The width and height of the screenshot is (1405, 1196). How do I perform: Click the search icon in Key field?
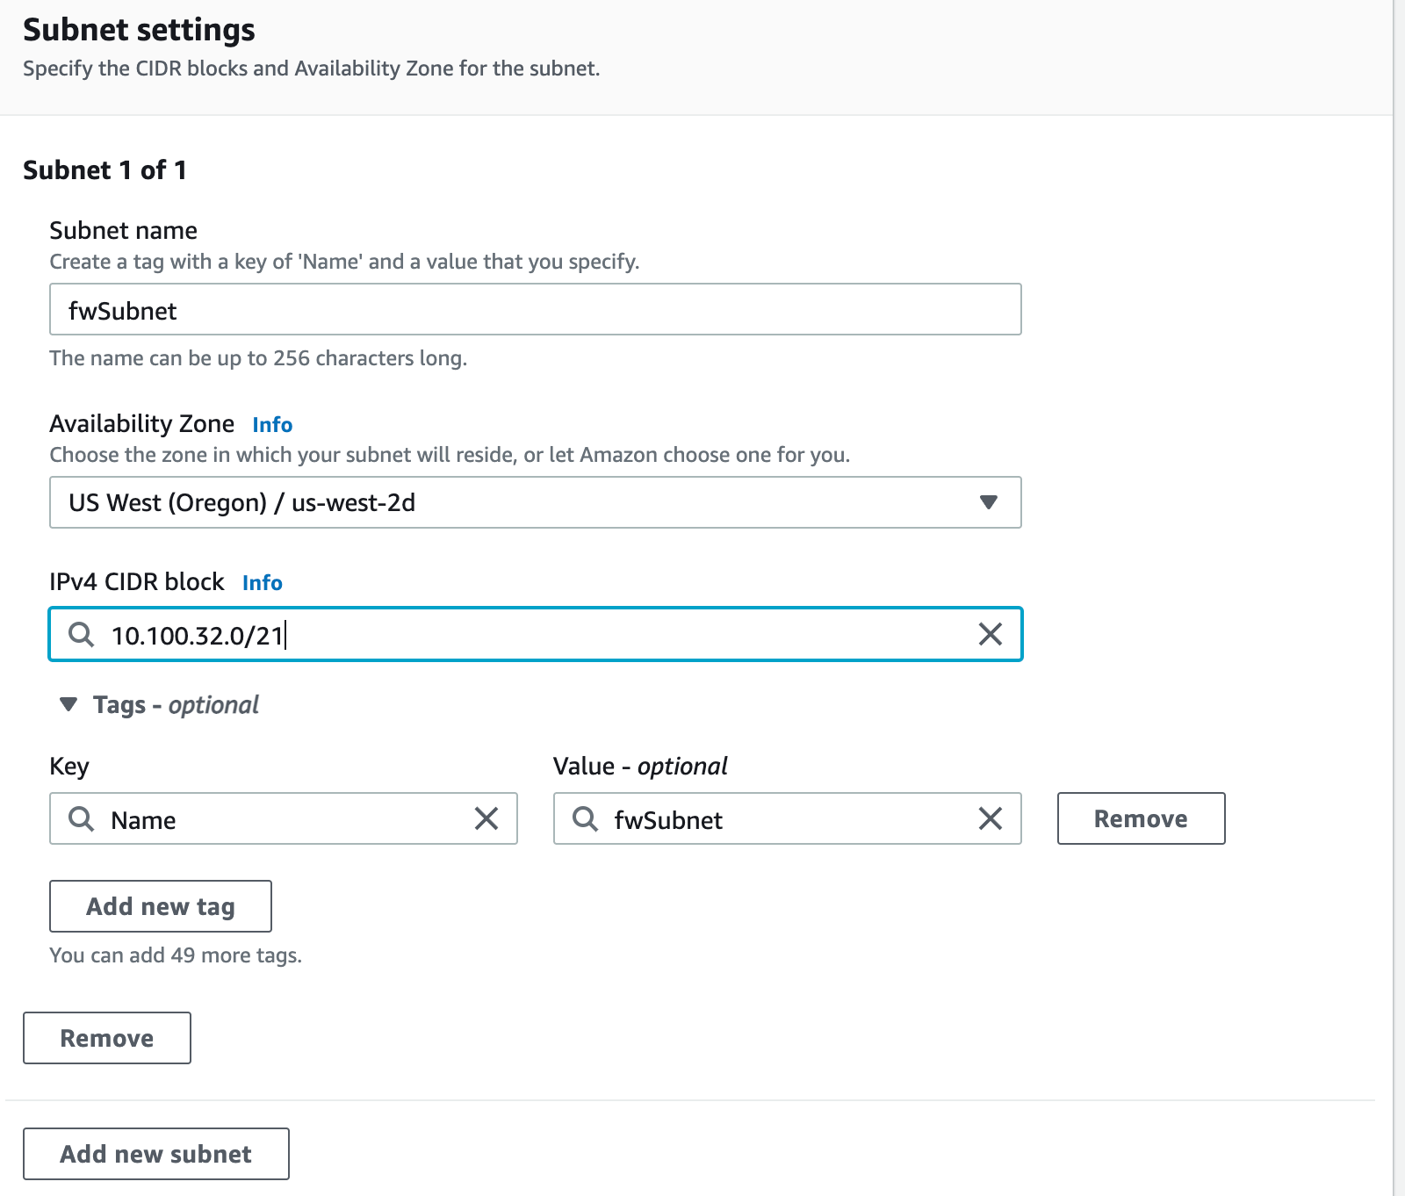pos(82,818)
